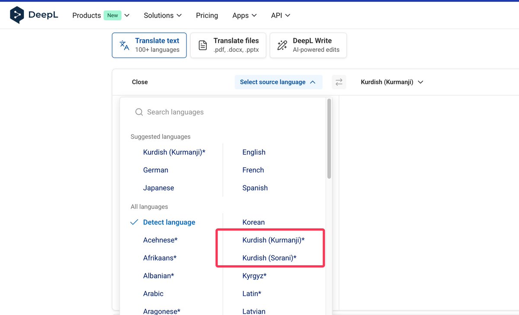Viewport: 519px width, 315px height.
Task: Click the swap languages arrows icon
Action: coord(339,82)
